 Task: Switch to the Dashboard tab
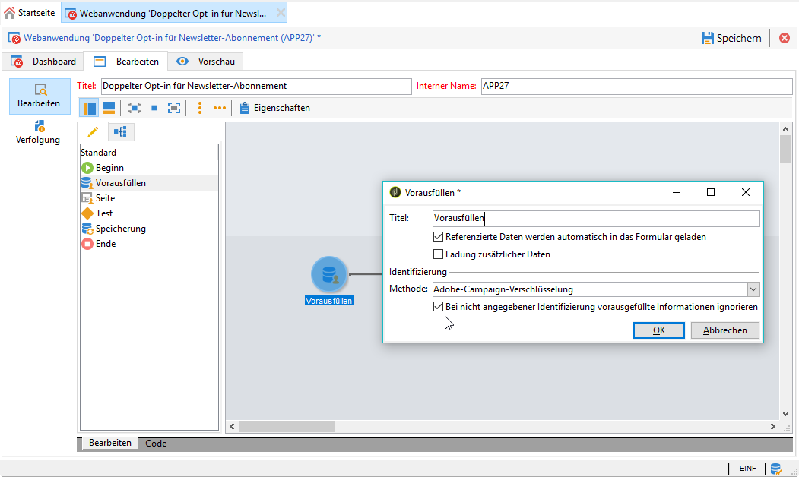coord(43,62)
